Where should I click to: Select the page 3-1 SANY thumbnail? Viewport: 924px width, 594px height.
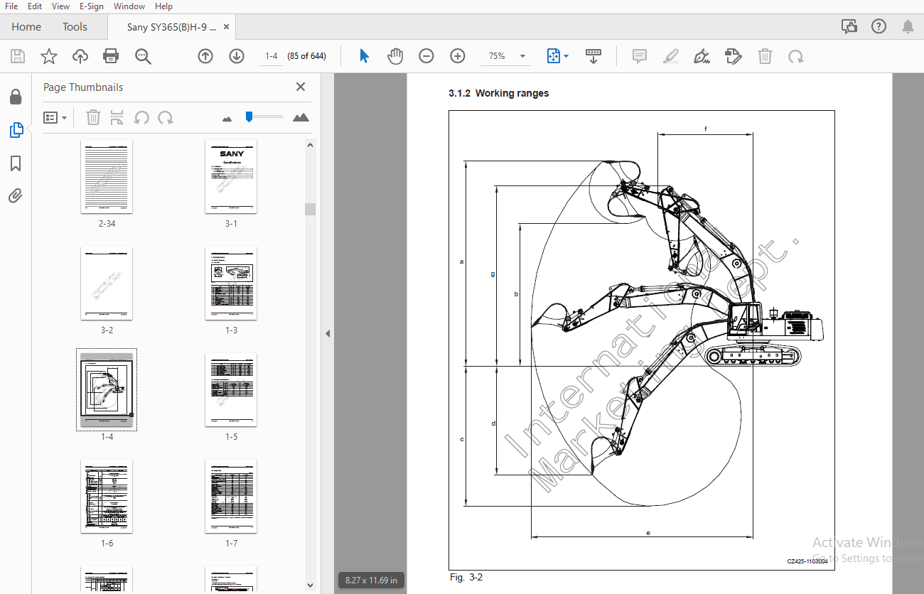231,176
